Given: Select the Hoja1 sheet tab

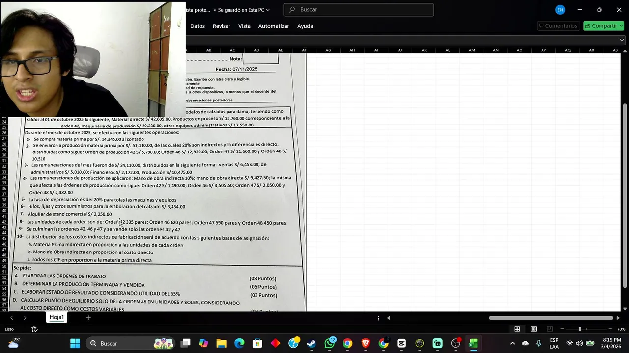Looking at the screenshot, I should click(57, 317).
